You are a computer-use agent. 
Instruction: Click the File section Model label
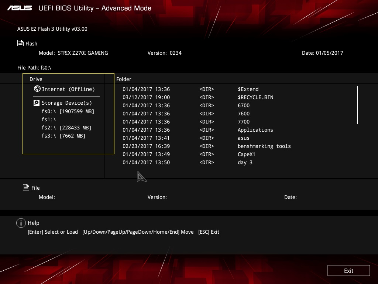(x=47, y=197)
